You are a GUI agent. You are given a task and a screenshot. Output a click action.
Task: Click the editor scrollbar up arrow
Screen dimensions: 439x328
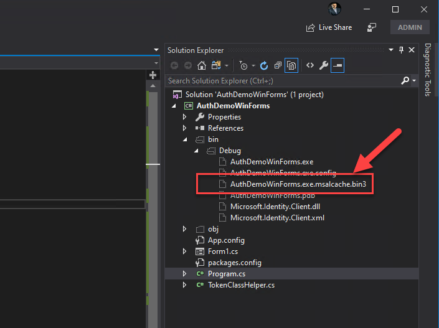coord(153,86)
